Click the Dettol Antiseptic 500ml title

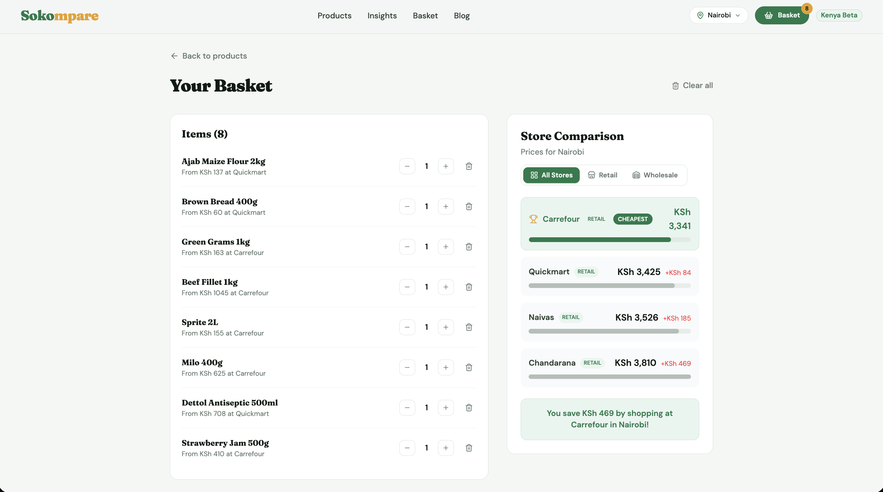pos(230,403)
